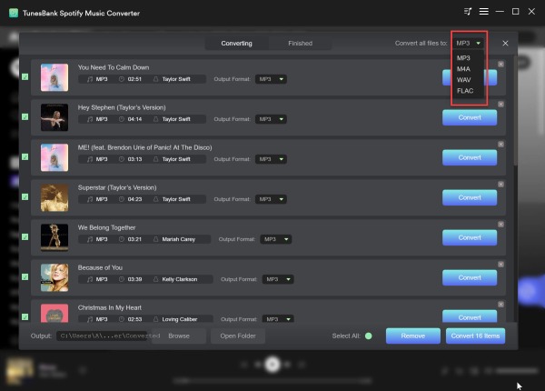Screen dimensions: 545x391
Task: Click We Belong Together album cover
Action: [x=54, y=237]
